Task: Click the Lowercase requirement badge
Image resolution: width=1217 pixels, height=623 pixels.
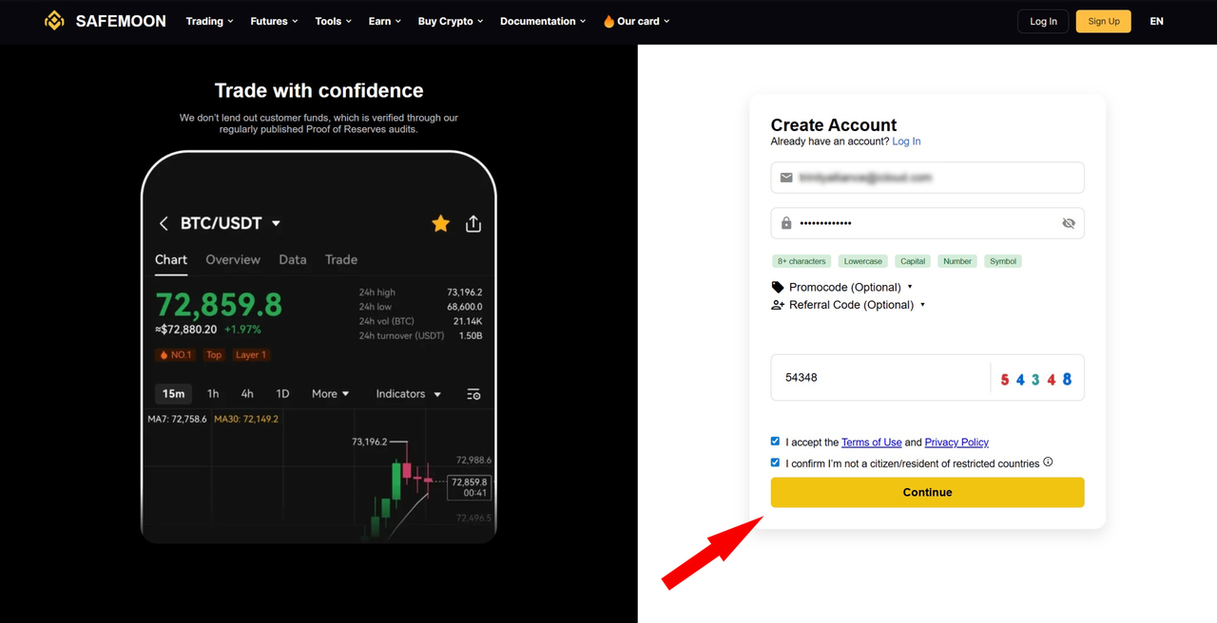Action: click(863, 261)
